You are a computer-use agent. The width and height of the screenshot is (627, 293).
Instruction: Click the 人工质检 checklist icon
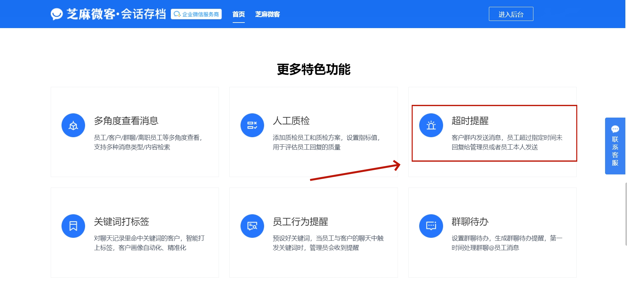point(252,125)
